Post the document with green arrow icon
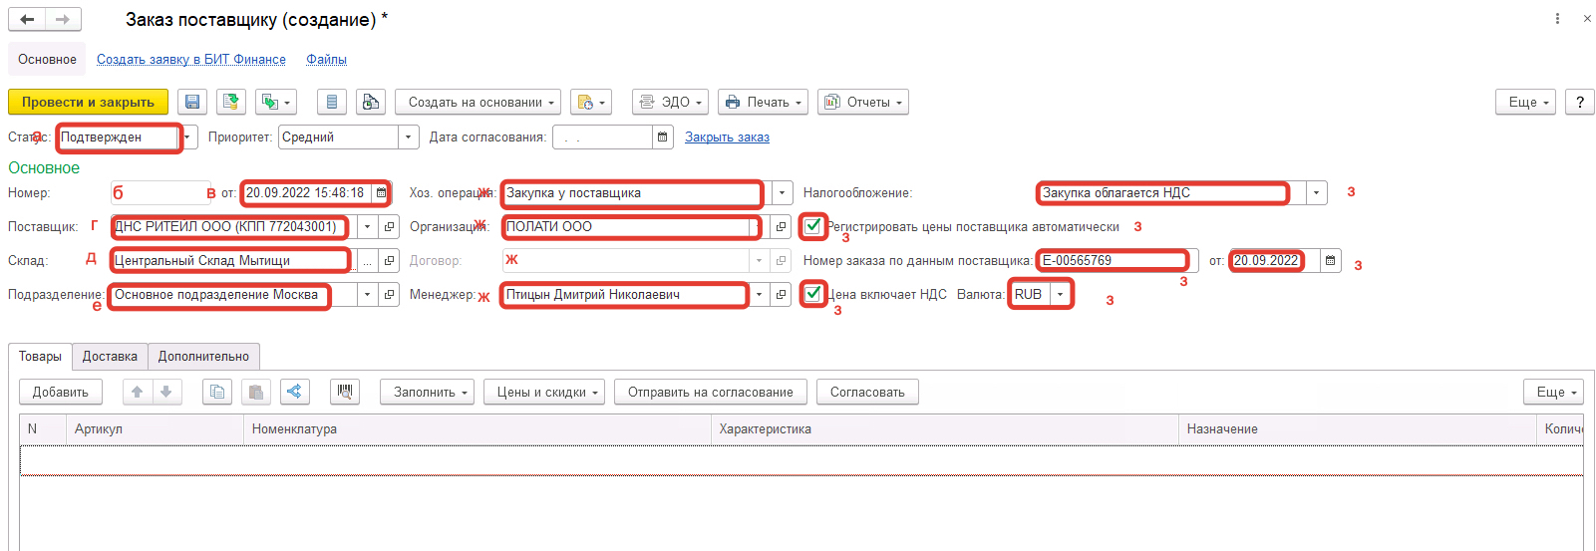Screen dimensions: 1596x551 tap(231, 102)
